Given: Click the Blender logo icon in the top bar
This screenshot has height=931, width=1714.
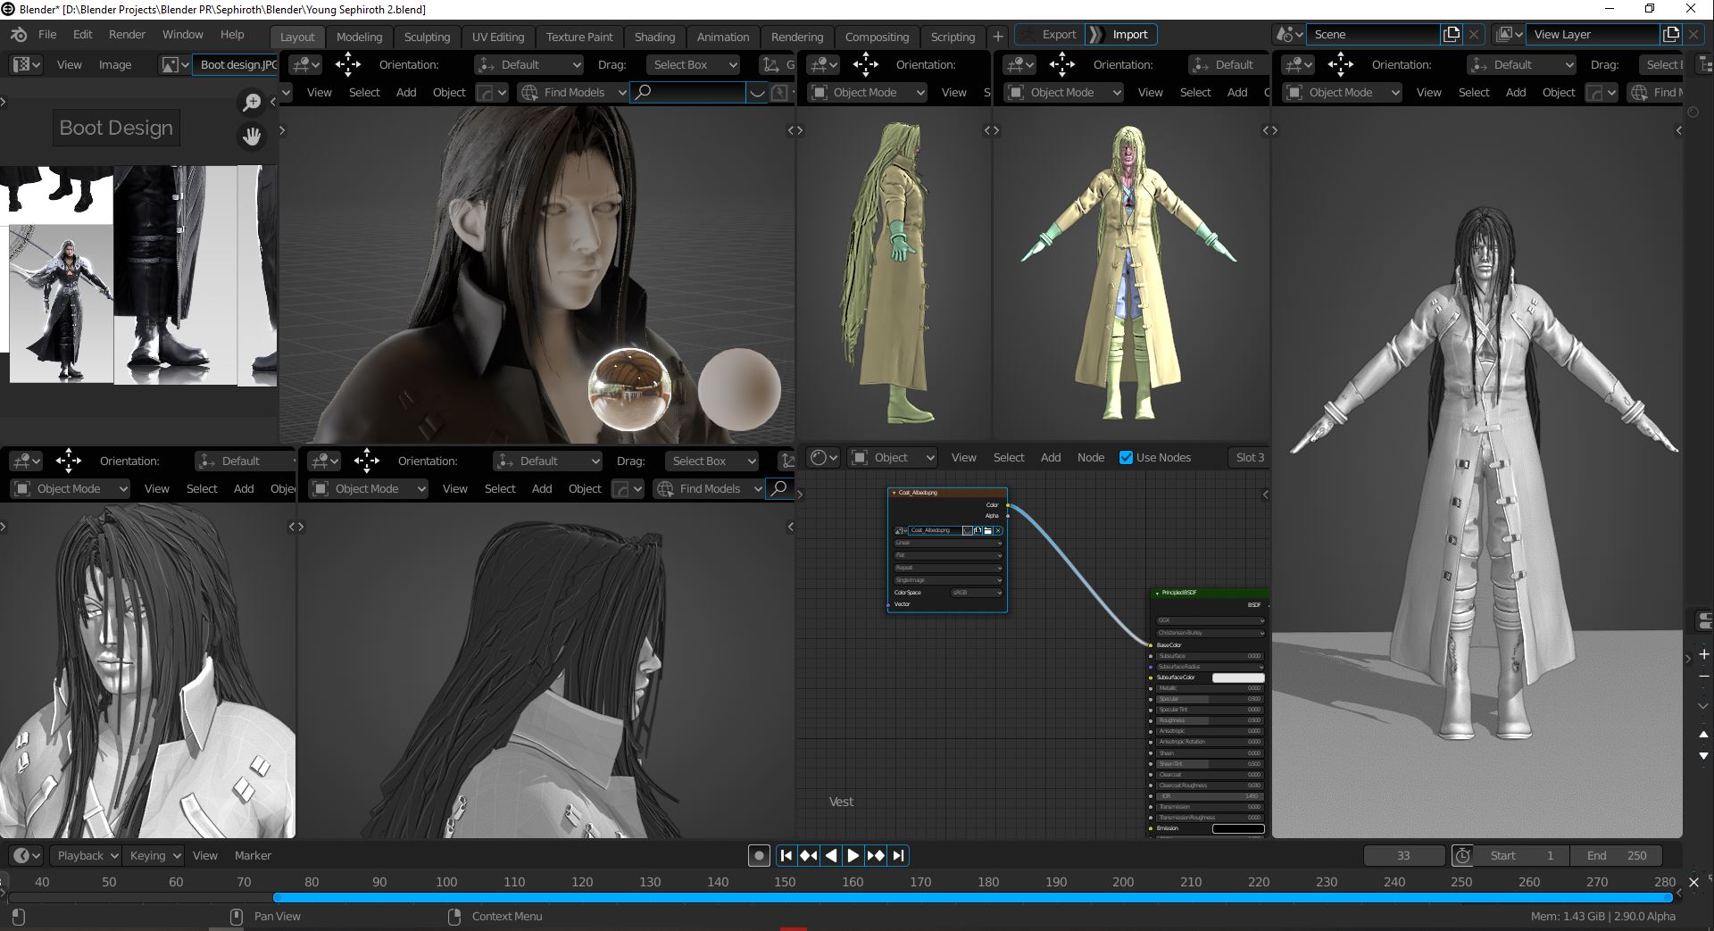Looking at the screenshot, I should point(19,35).
